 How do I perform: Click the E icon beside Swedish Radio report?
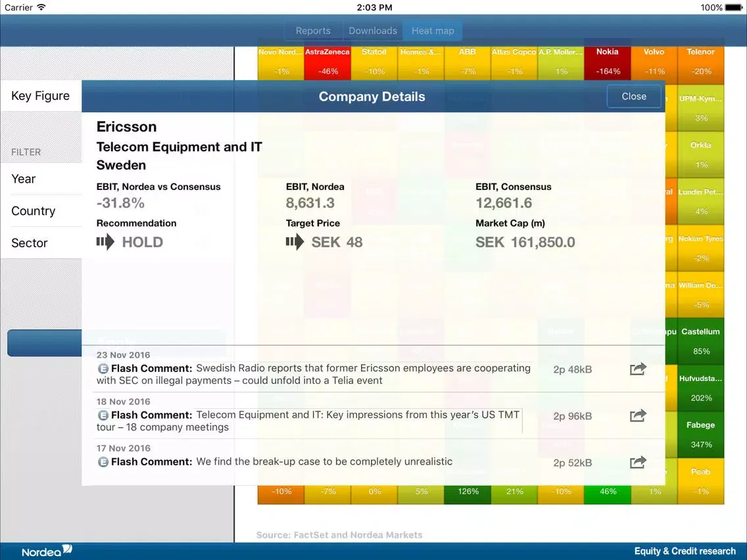pyautogui.click(x=103, y=369)
